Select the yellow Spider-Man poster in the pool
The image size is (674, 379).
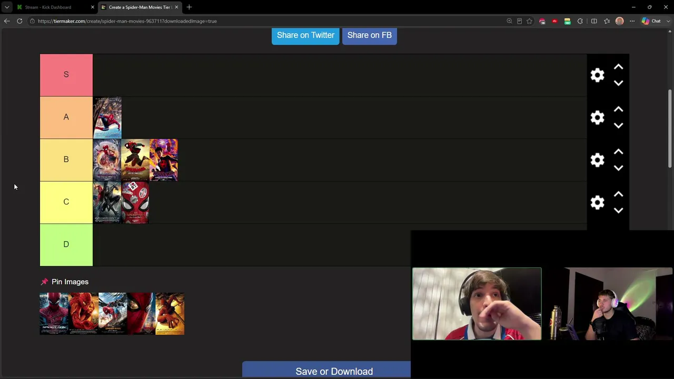click(x=170, y=314)
